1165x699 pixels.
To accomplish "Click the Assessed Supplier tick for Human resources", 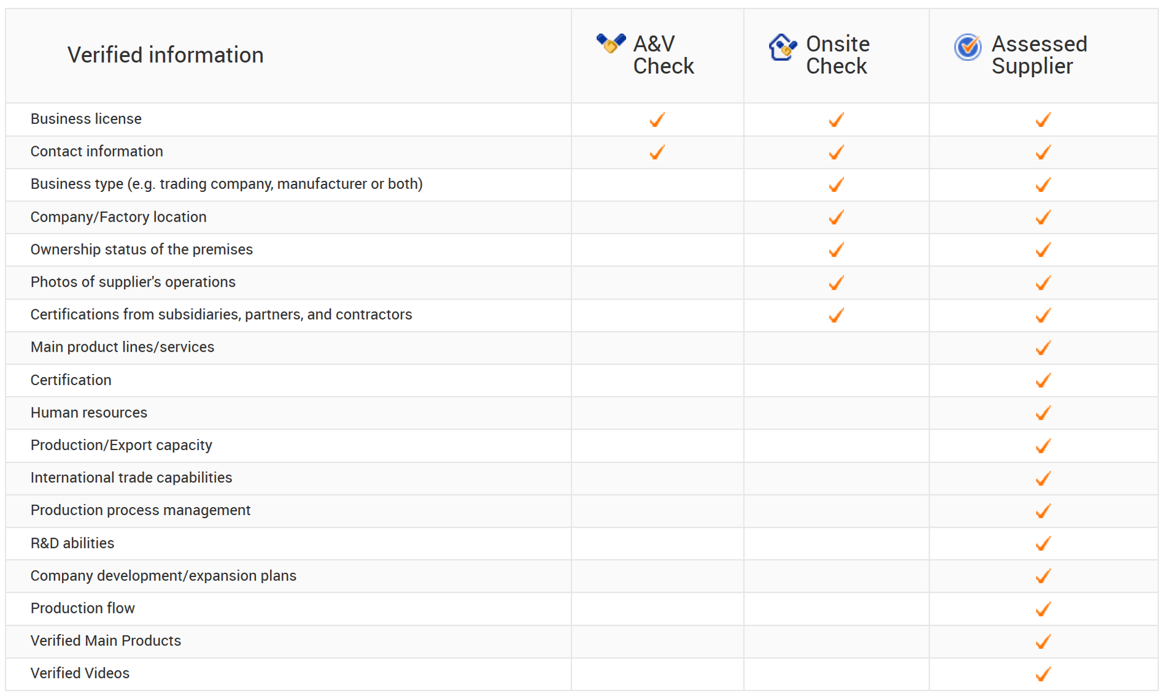I will click(x=1043, y=413).
